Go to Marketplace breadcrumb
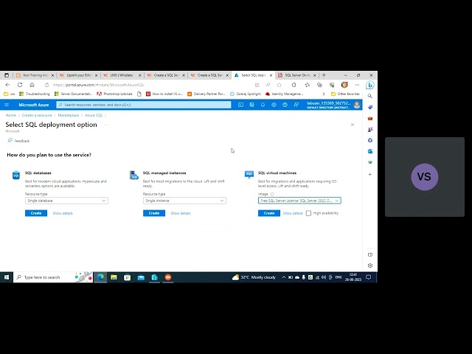The width and height of the screenshot is (472, 354). pyautogui.click(x=69, y=115)
